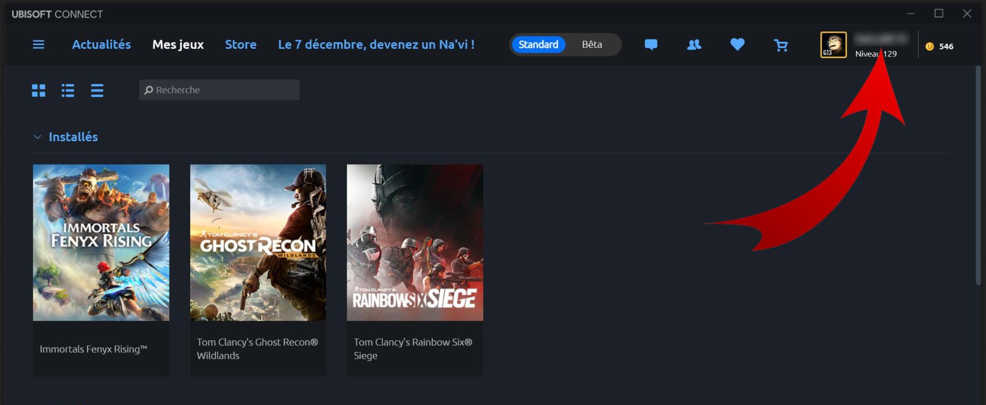Open the shopping cart icon
The height and width of the screenshot is (405, 986).
[781, 45]
